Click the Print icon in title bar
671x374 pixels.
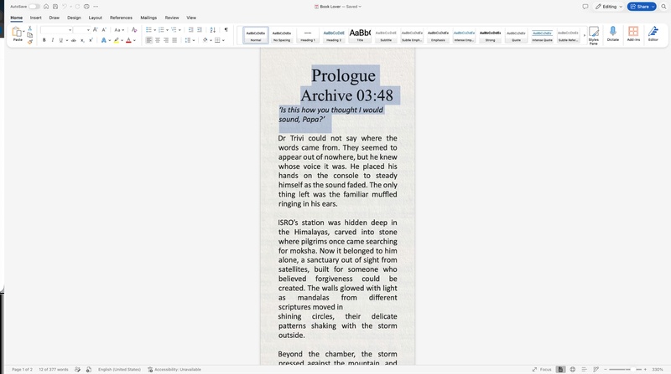coord(86,7)
